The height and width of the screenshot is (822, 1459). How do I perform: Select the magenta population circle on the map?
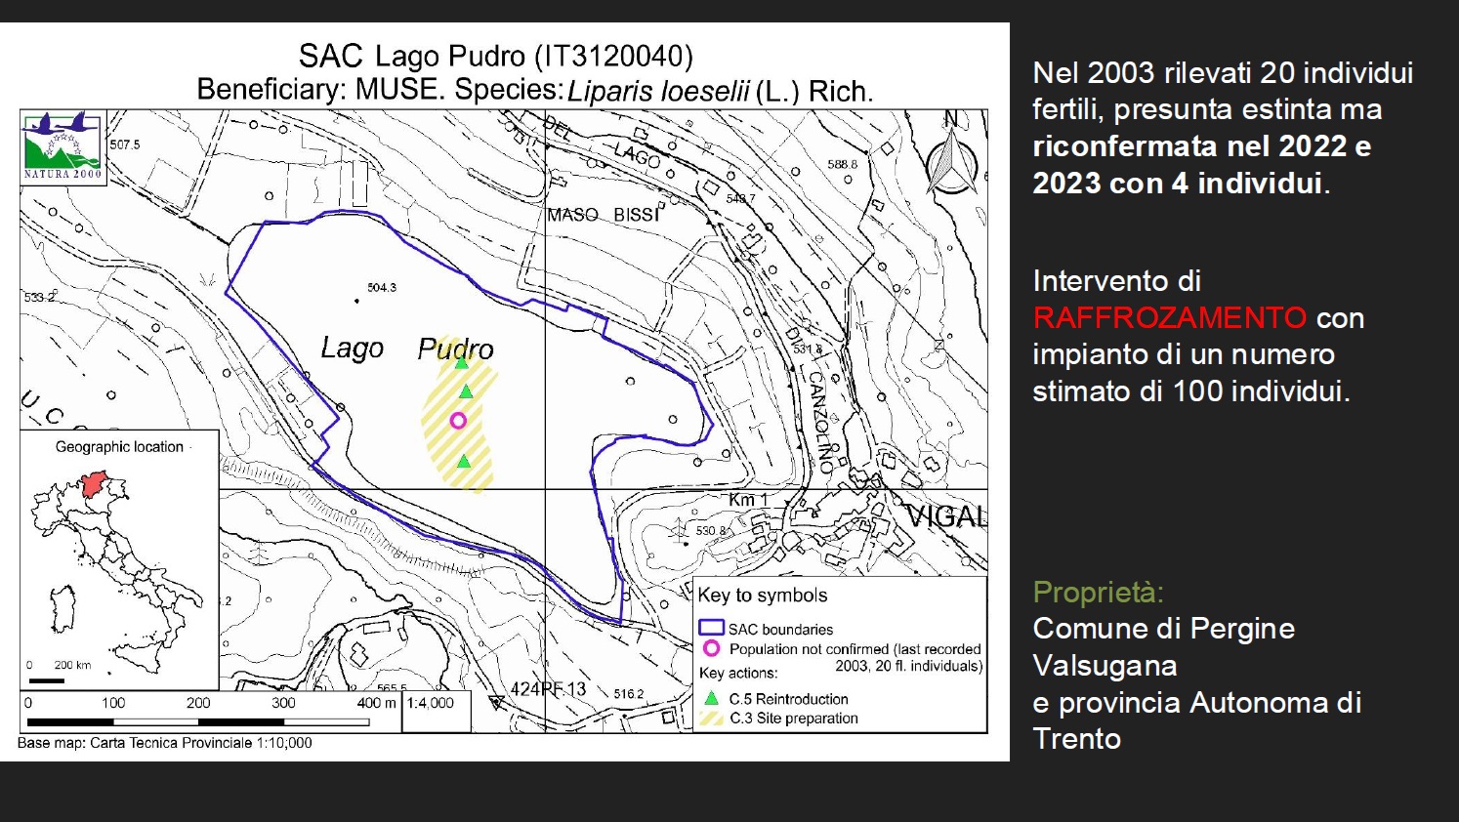coord(458,421)
